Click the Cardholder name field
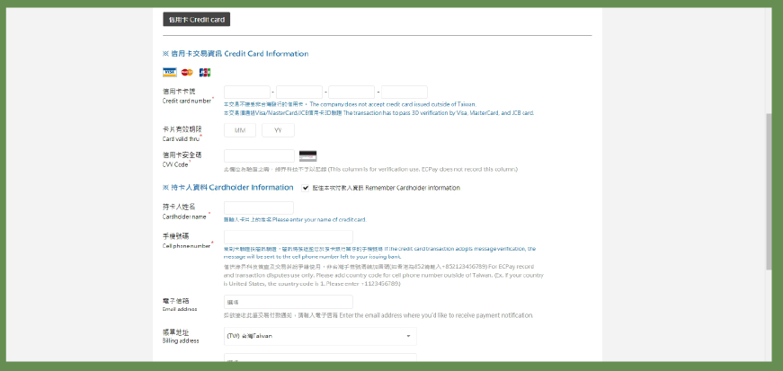783x371 pixels. [x=259, y=208]
